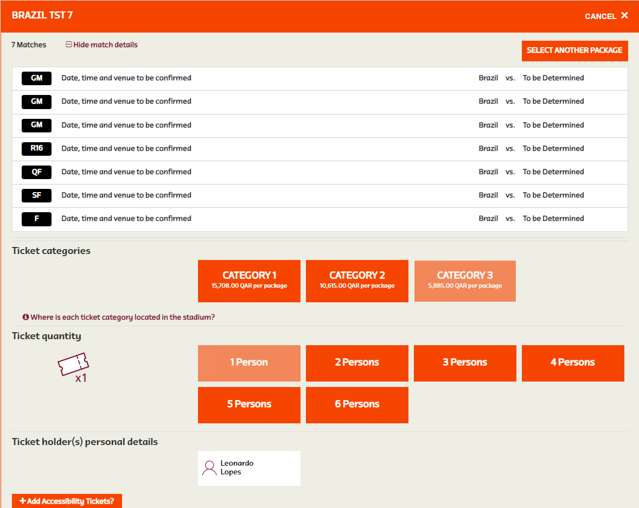Image resolution: width=639 pixels, height=508 pixels.
Task: Click the 7 Matches label
Action: pos(29,45)
